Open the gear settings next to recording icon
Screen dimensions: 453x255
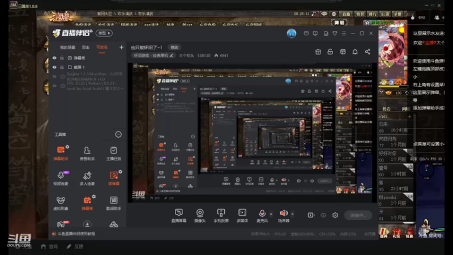coord(335,215)
